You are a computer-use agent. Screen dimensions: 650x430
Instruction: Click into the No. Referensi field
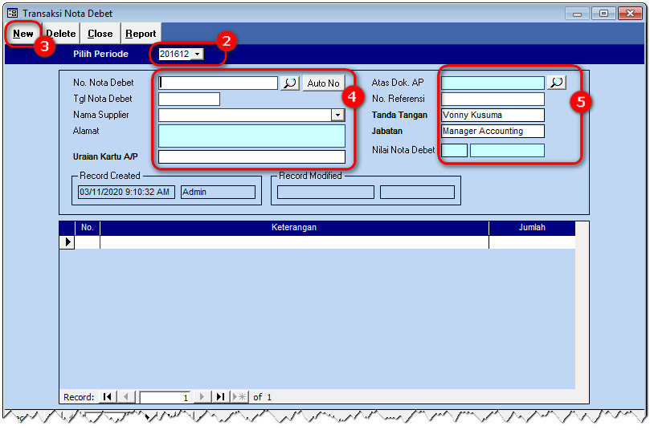(x=493, y=99)
